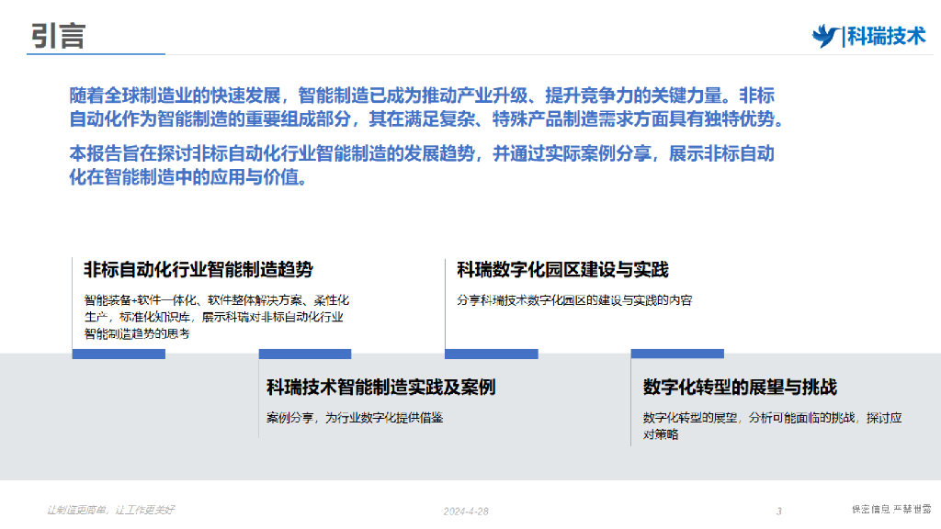
Task: Click the 非标自动化行业智能制造趋势 heading
Action: [x=198, y=269]
